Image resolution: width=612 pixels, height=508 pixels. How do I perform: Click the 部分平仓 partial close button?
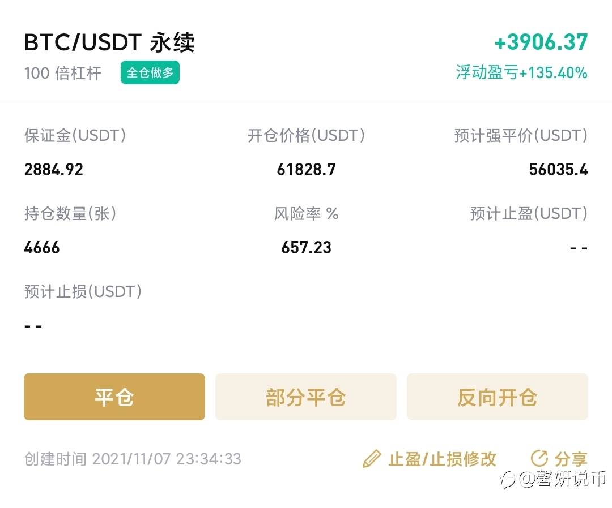305,397
